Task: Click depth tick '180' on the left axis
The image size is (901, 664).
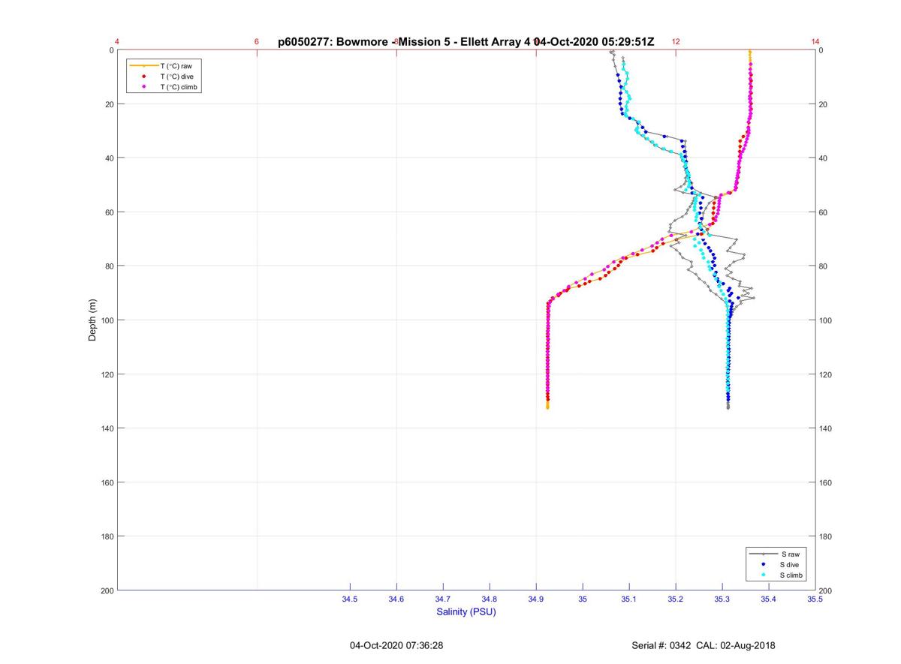Action: click(107, 536)
